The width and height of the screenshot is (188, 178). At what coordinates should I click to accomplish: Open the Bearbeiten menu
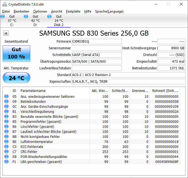tap(21, 11)
